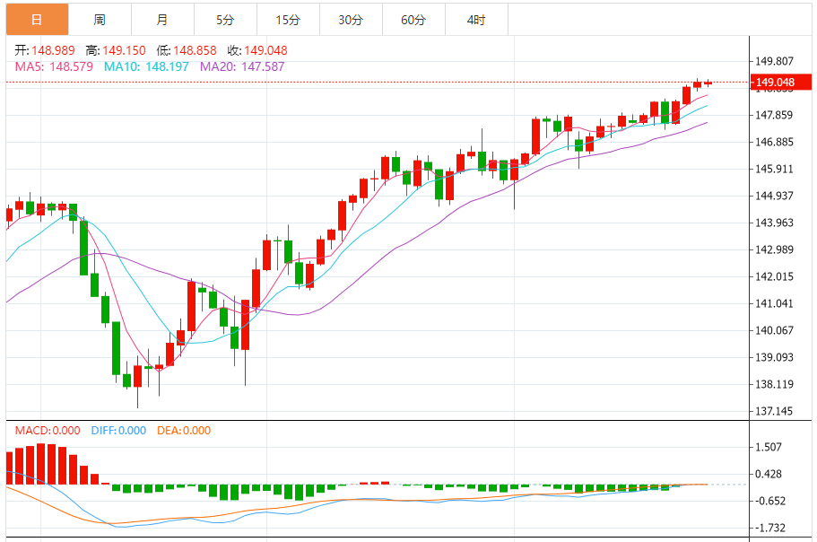This screenshot has width=817, height=542.
Task: Click the -0.652 MACD axis label
Action: (770, 502)
